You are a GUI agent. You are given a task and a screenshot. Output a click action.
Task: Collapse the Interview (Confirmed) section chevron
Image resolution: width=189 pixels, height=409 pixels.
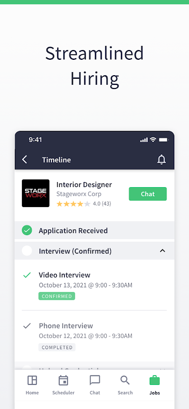click(x=162, y=251)
